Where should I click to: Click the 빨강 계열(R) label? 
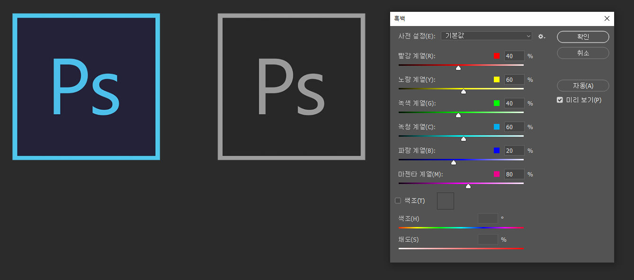coord(417,56)
